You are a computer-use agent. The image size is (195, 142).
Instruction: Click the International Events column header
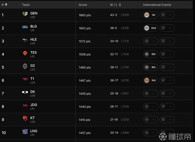157,5
